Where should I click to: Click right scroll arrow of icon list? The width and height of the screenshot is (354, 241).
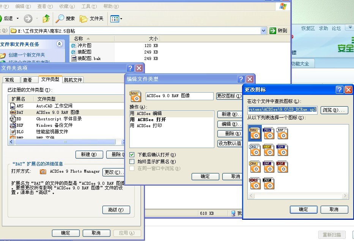click(345, 195)
